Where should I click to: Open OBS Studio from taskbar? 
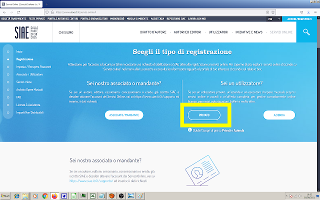coord(121,196)
